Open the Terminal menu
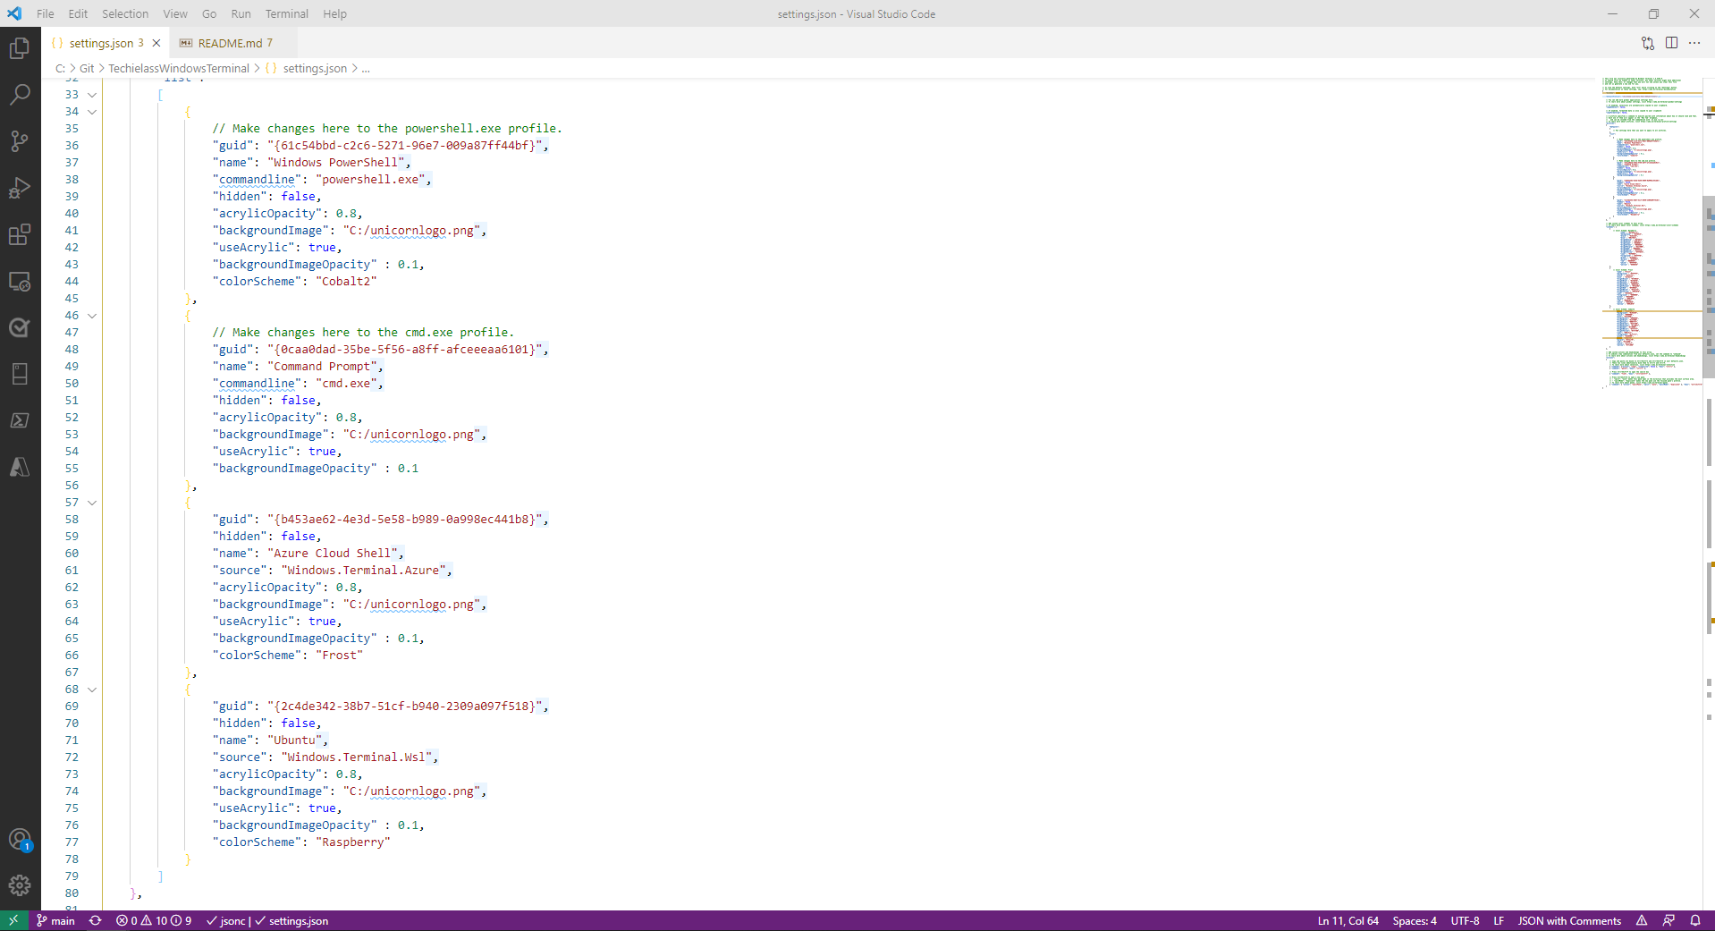 point(286,13)
